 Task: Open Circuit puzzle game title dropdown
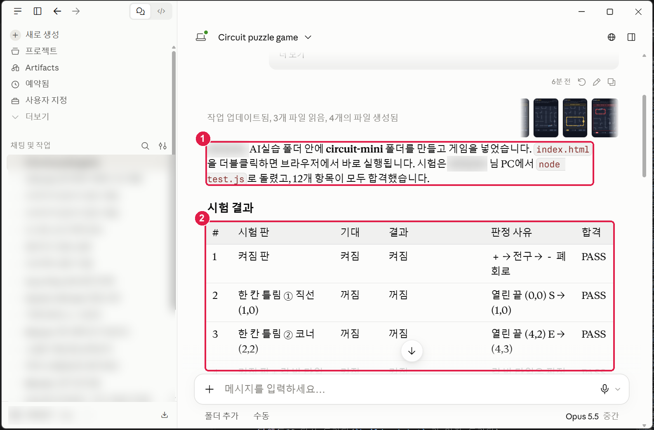tap(264, 38)
